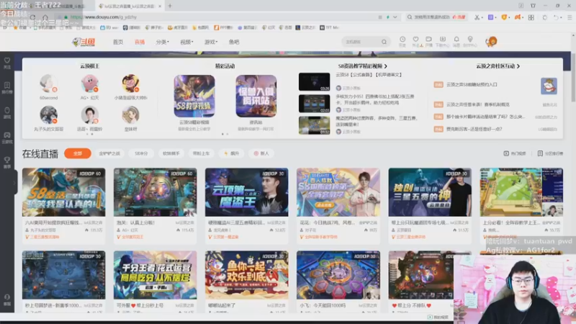Open the 云顶第一魔盗王 stream thumbnail

coord(246,192)
